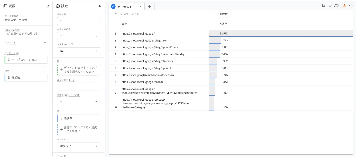Open the セルタイプ 棒グラフ dropdown
Viewport: 356px width, 157px height.
[x=79, y=146]
